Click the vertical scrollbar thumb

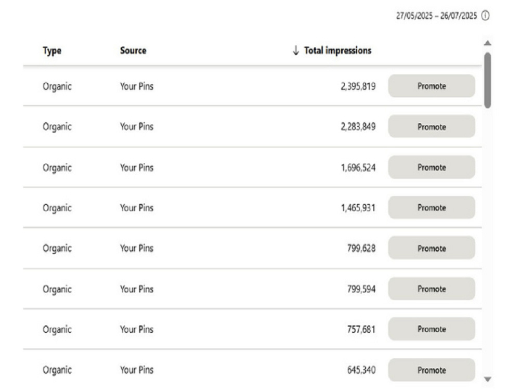click(488, 80)
